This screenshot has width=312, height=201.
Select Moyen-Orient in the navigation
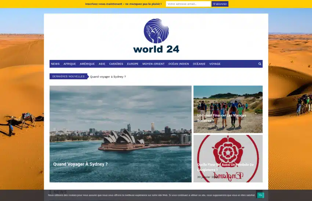coord(153,64)
